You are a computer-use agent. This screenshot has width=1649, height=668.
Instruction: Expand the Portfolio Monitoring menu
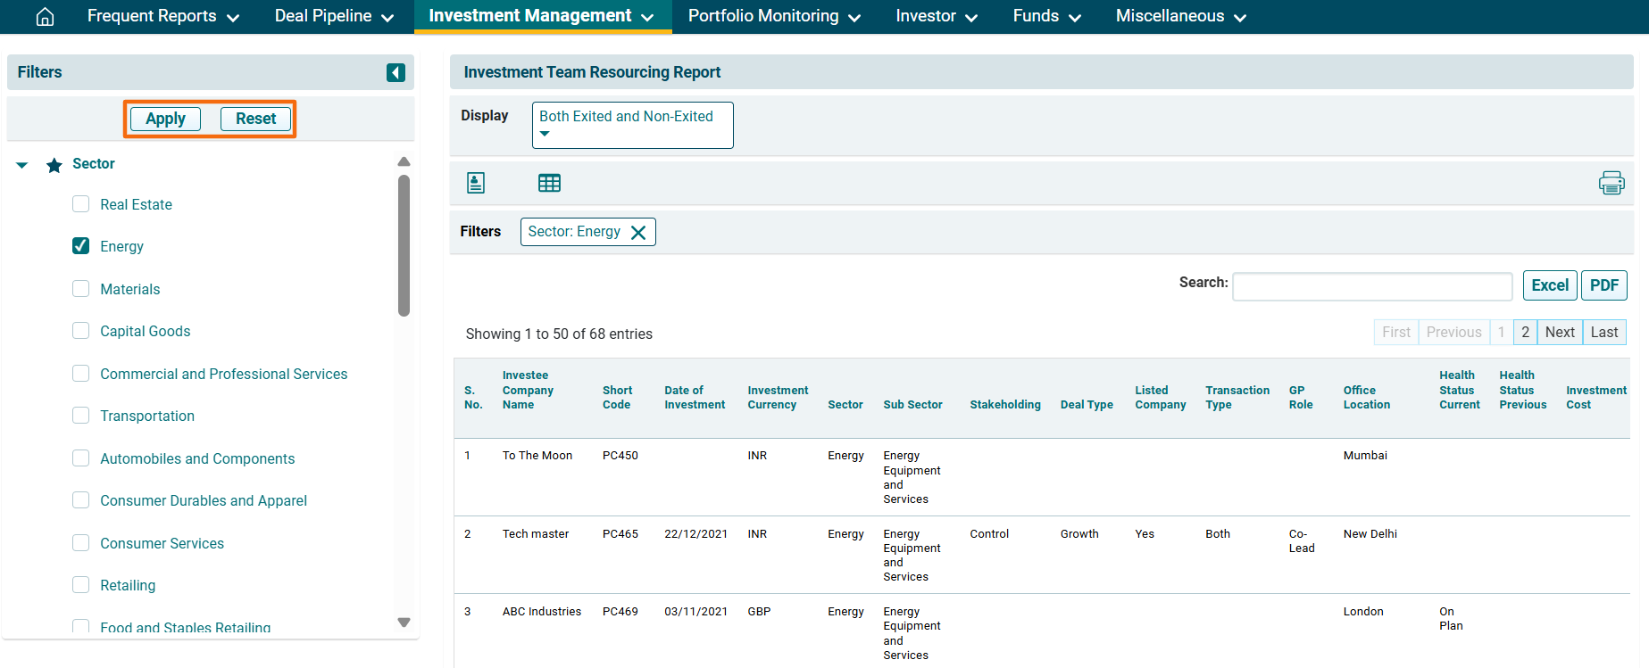pos(773,17)
